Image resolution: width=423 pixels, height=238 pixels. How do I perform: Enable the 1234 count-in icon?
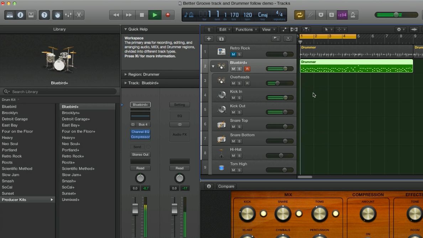[342, 15]
